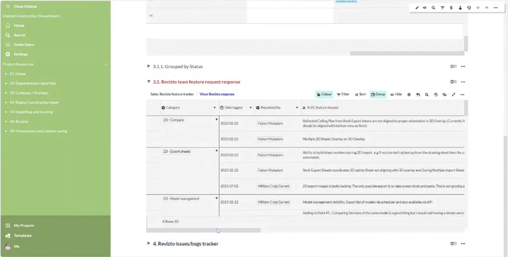Open comments for section 4 Revizto issues
This screenshot has width=508, height=257.
(453, 244)
